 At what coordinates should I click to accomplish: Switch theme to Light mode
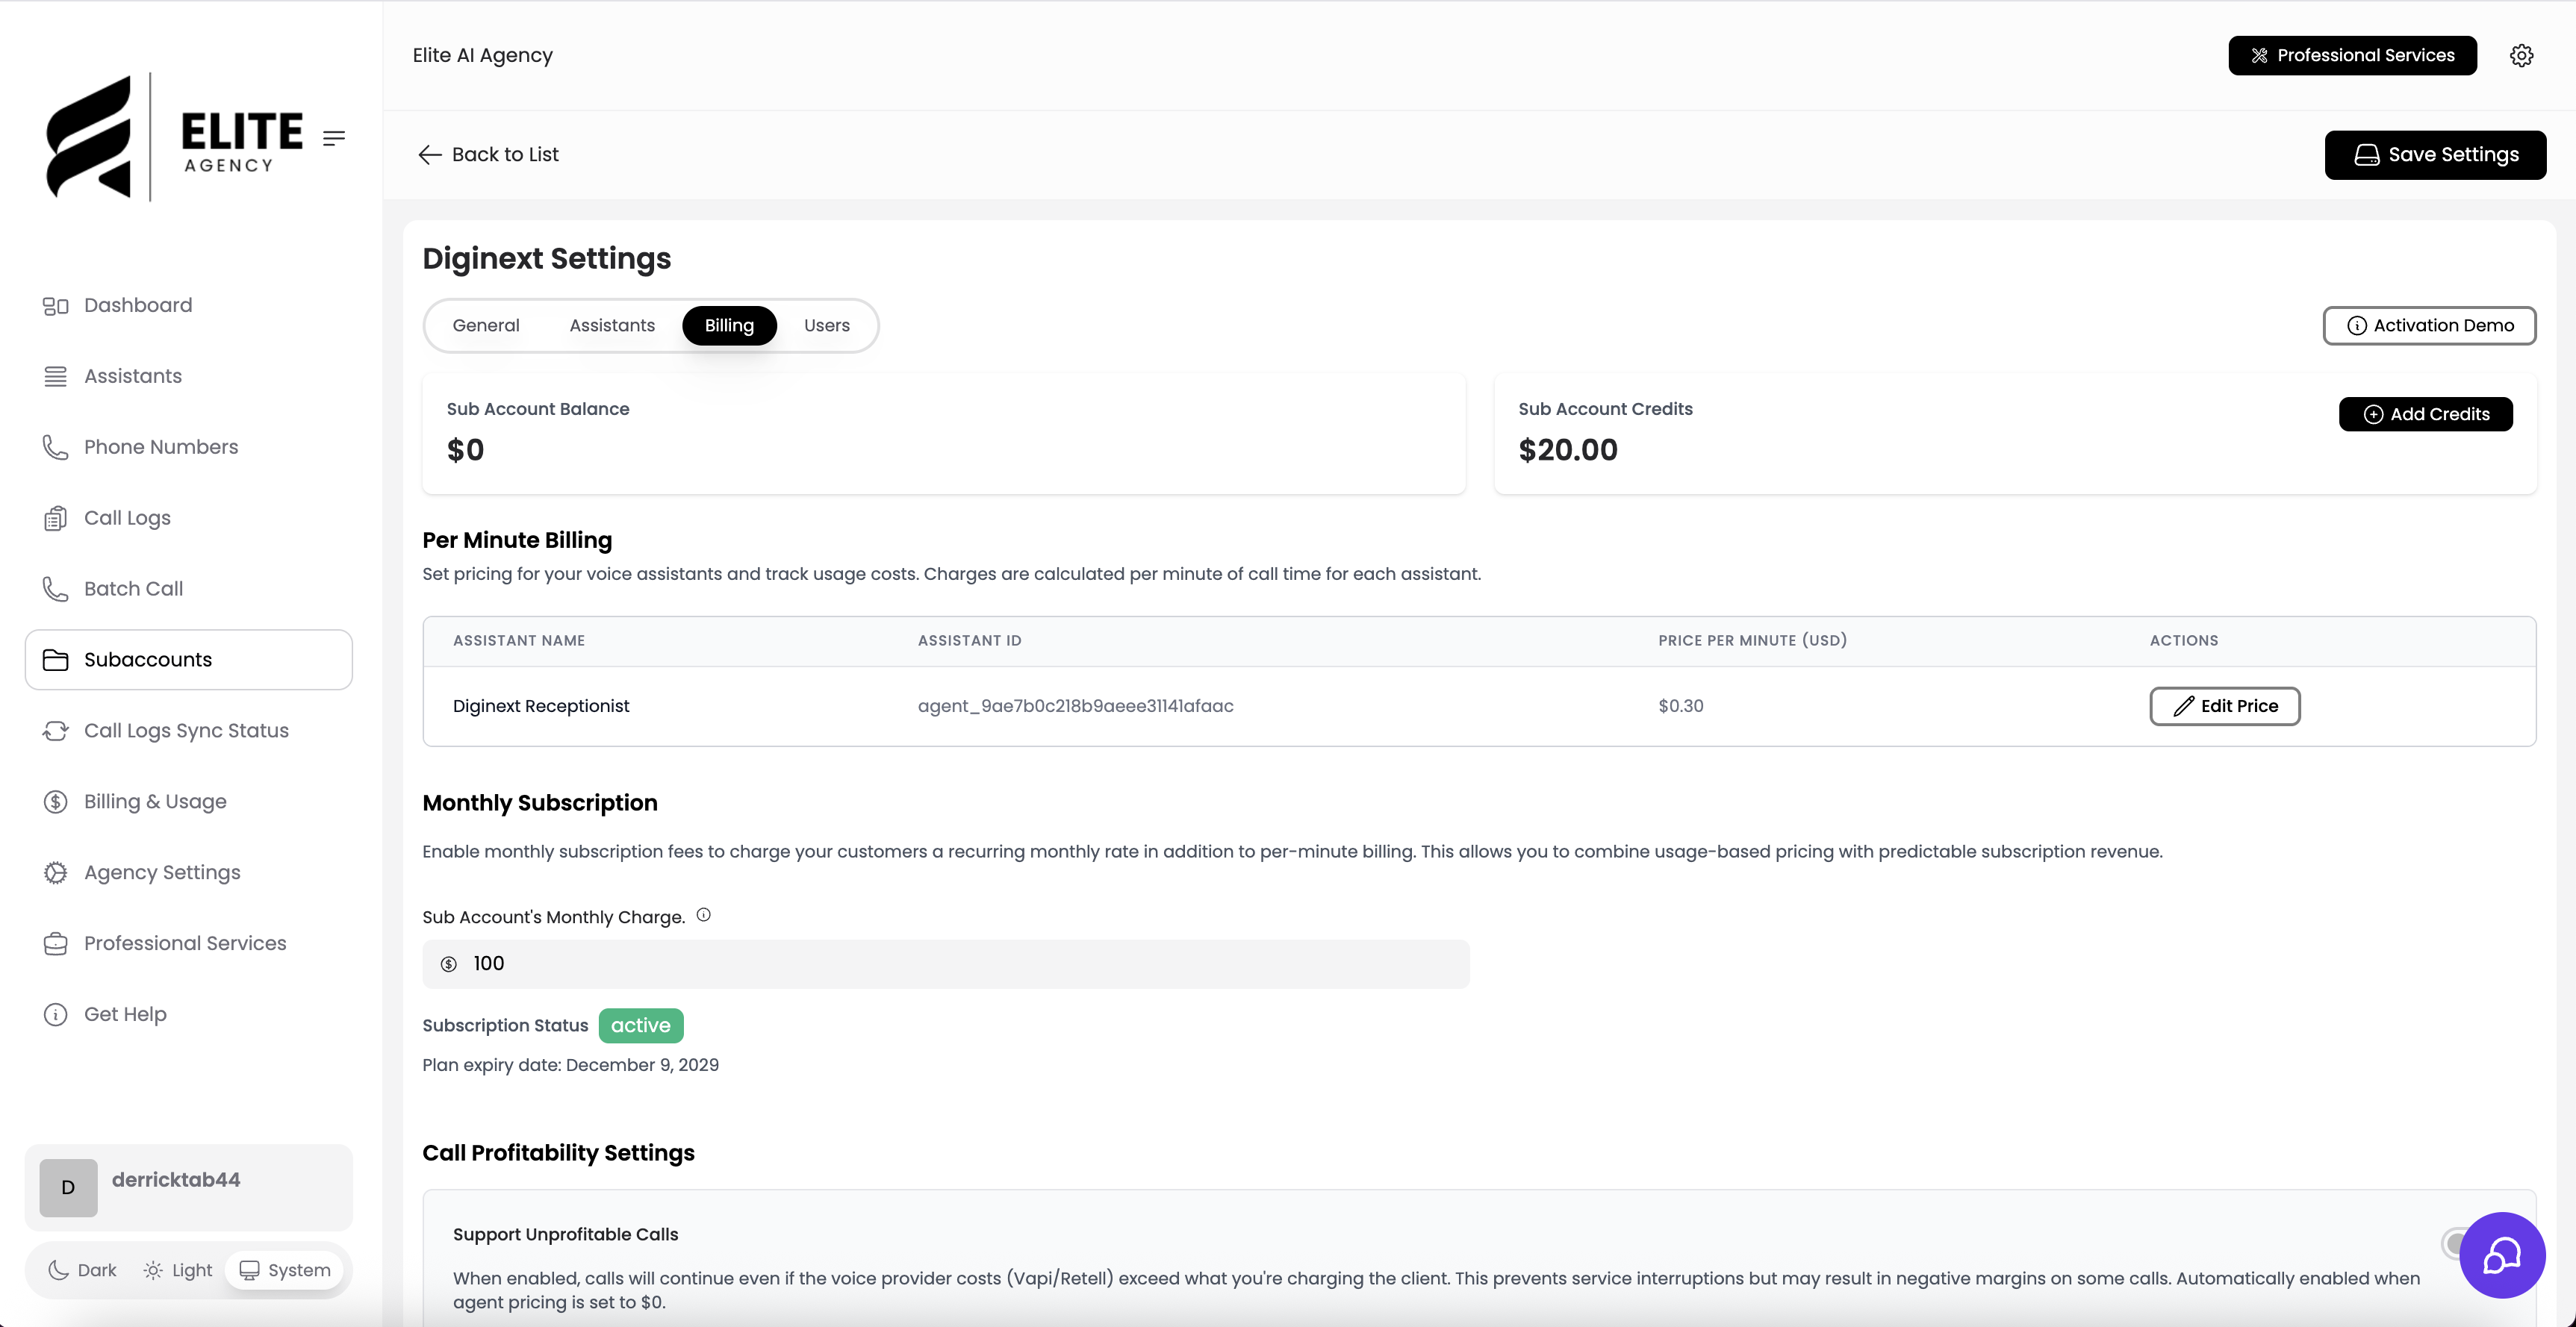tap(177, 1270)
